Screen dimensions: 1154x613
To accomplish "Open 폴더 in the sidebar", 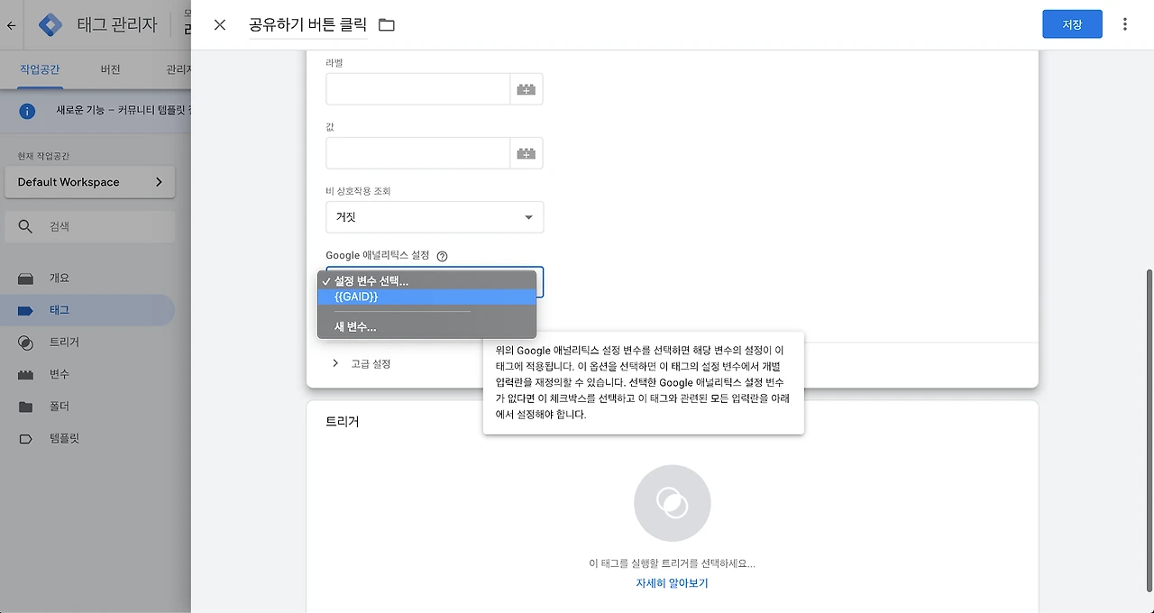I will click(x=87, y=407).
